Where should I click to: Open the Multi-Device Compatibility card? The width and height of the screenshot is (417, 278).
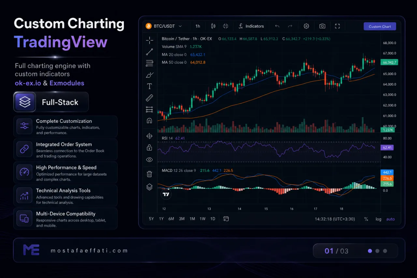[x=65, y=219]
